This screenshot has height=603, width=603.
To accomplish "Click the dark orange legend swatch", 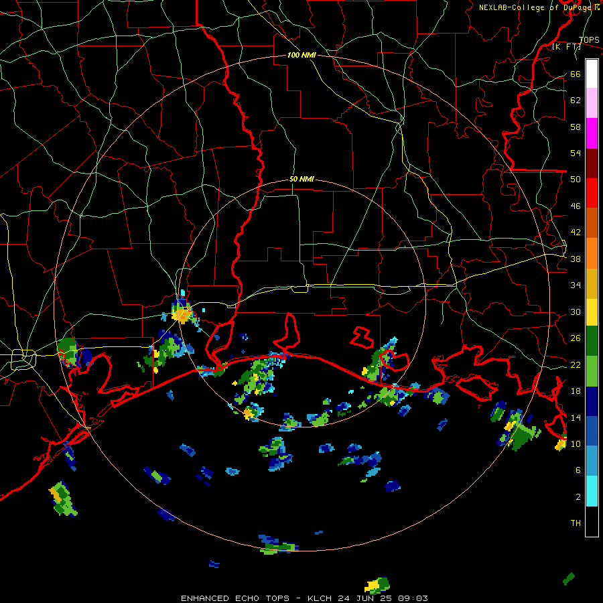I will [592, 223].
